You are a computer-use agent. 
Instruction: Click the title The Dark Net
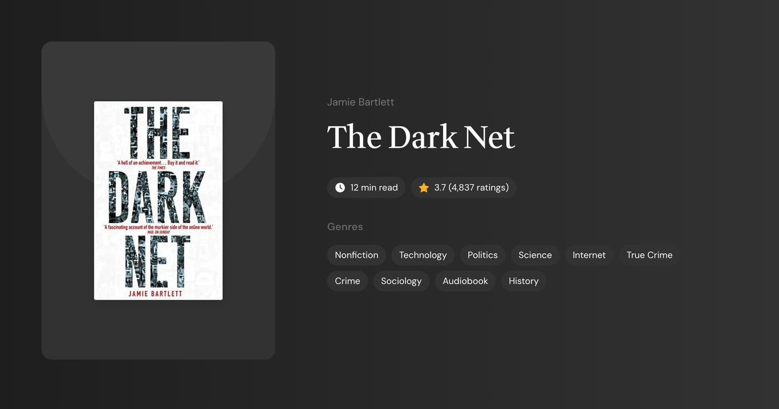pyautogui.click(x=421, y=137)
